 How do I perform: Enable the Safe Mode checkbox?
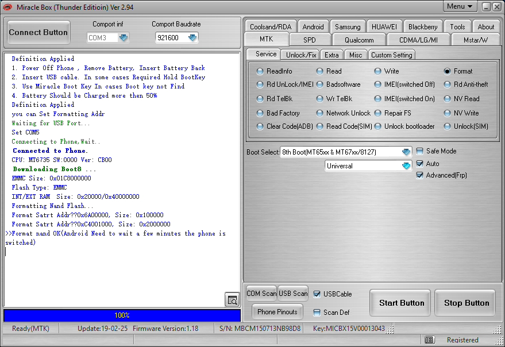point(419,151)
